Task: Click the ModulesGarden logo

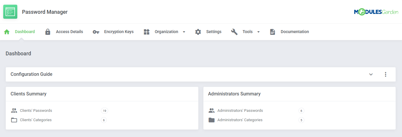Action: (x=376, y=12)
